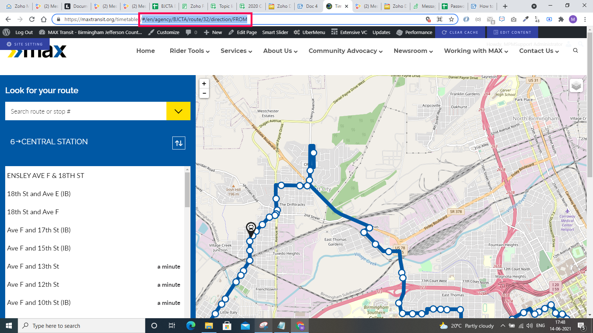This screenshot has height=333, width=593.
Task: Reverse route direction with swap arrows icon
Action: coord(179,143)
